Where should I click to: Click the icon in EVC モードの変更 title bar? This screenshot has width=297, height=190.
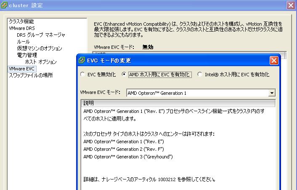click(x=82, y=60)
